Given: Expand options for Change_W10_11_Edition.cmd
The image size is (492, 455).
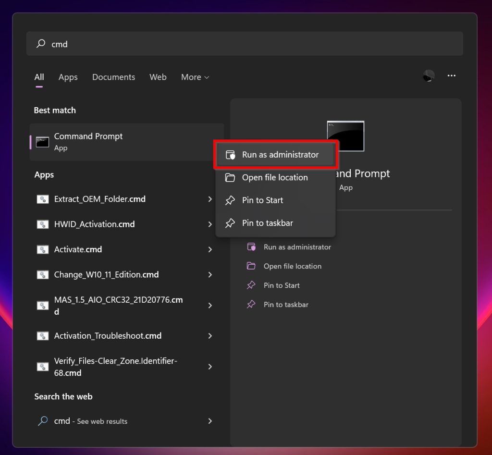Looking at the screenshot, I should point(210,274).
